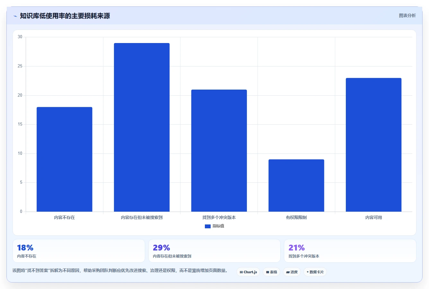Click the 图表分析 label in the header
The height and width of the screenshot is (289, 429).
(x=407, y=15)
